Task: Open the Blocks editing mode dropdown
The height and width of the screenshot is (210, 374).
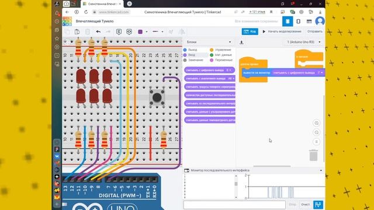Action: pos(209,42)
